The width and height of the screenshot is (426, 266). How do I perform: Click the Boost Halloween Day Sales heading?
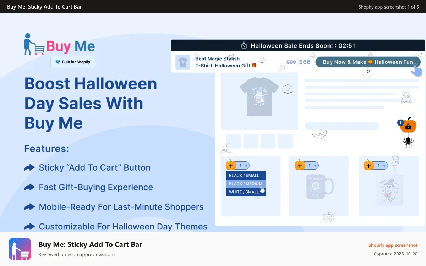click(91, 103)
